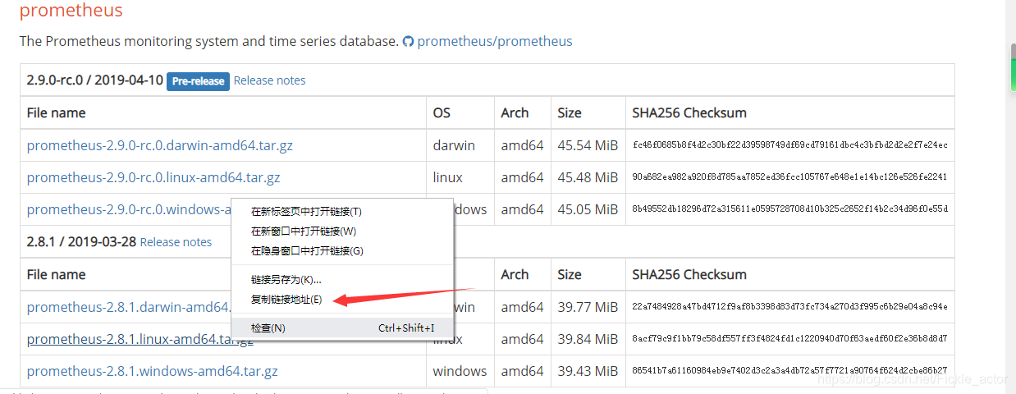1016x394 pixels.
Task: Click the 39.84 MiB size cell
Action: click(588, 339)
